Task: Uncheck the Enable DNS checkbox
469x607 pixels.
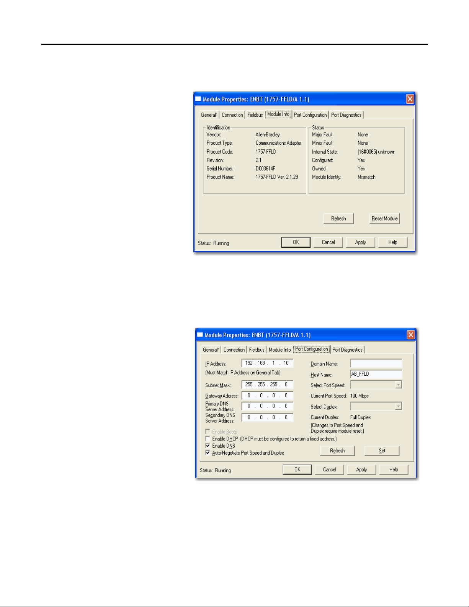Action: (208, 446)
